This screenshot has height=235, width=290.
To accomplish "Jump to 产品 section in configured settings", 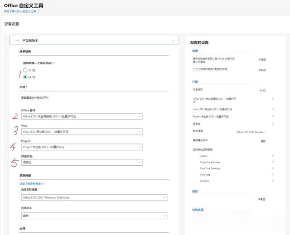I will tap(195, 82).
